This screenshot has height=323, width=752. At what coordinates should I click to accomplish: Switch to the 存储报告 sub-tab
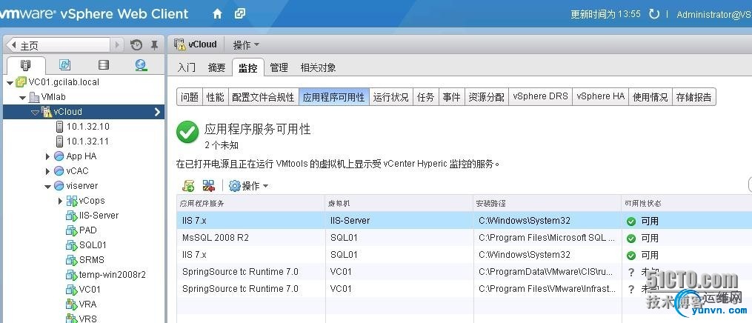coord(694,97)
